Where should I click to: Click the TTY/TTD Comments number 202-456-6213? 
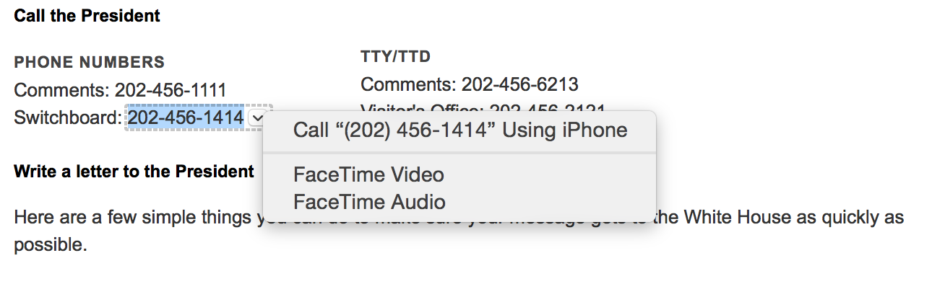pos(520,84)
